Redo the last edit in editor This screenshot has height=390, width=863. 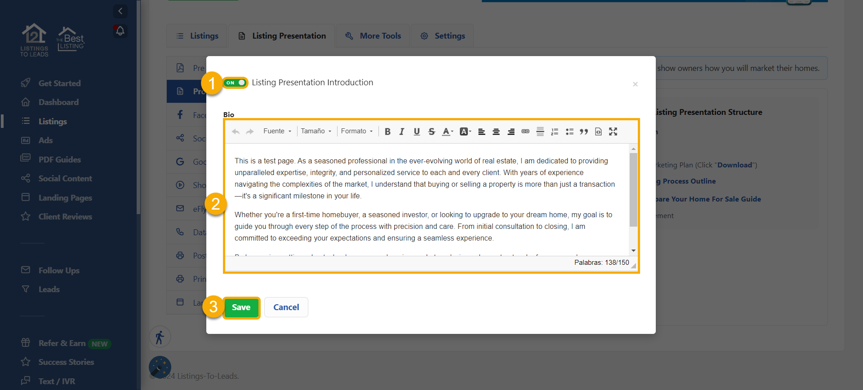(x=250, y=131)
